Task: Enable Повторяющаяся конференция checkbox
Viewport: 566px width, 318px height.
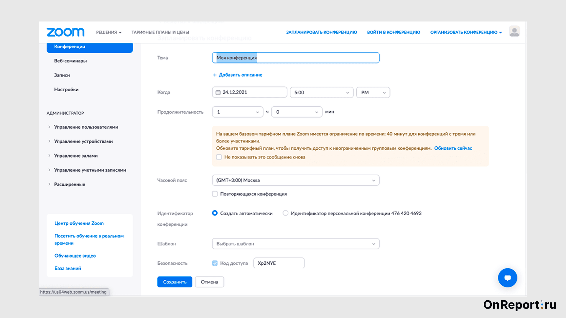Action: click(x=215, y=194)
